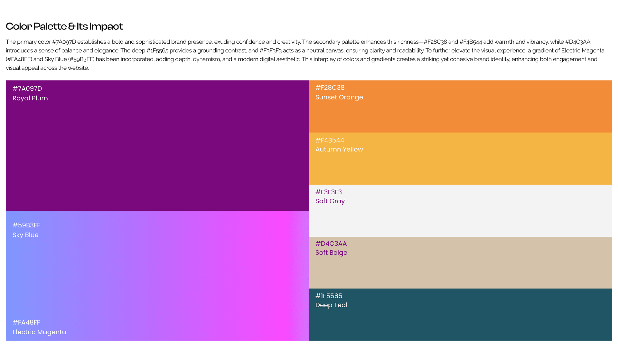Click the Electric Magenta name text
This screenshot has width=618, height=349.
pyautogui.click(x=39, y=332)
